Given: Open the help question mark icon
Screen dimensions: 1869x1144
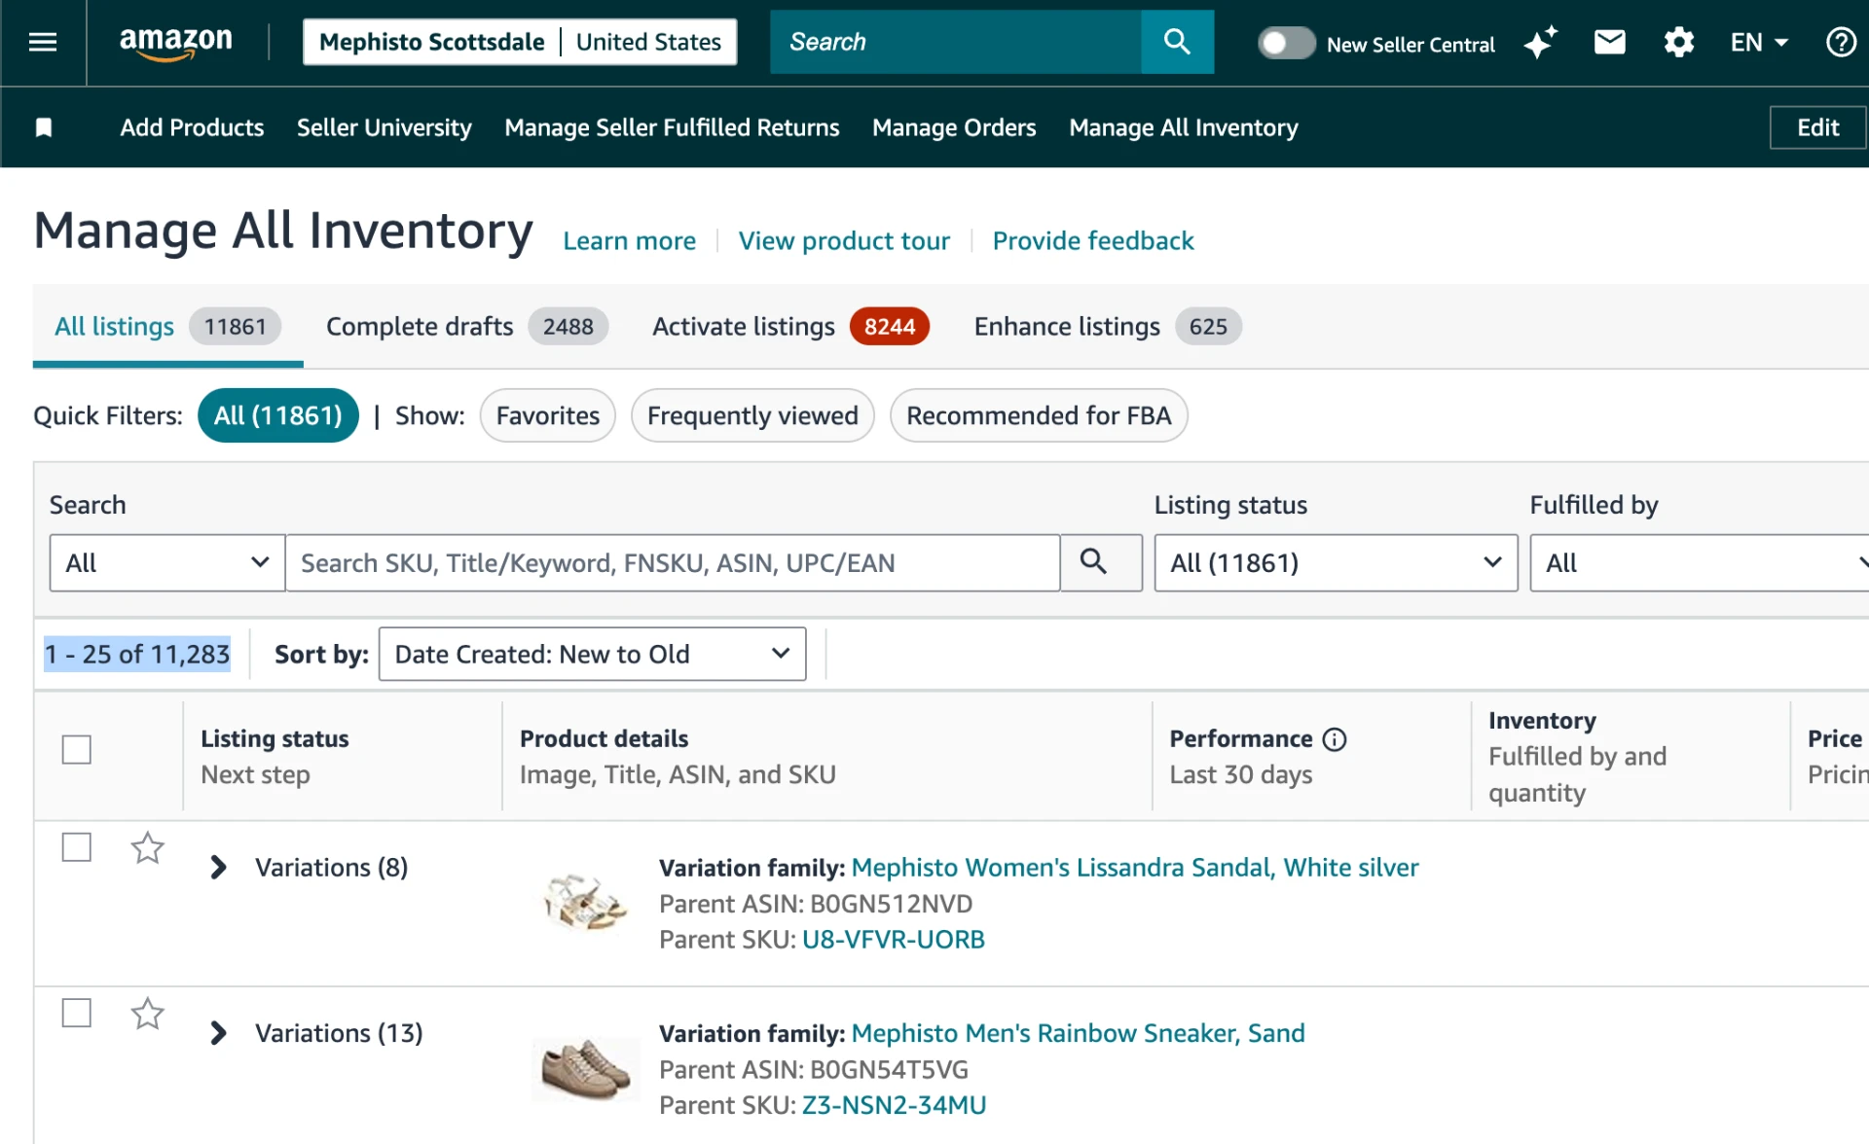Looking at the screenshot, I should pyautogui.click(x=1841, y=42).
